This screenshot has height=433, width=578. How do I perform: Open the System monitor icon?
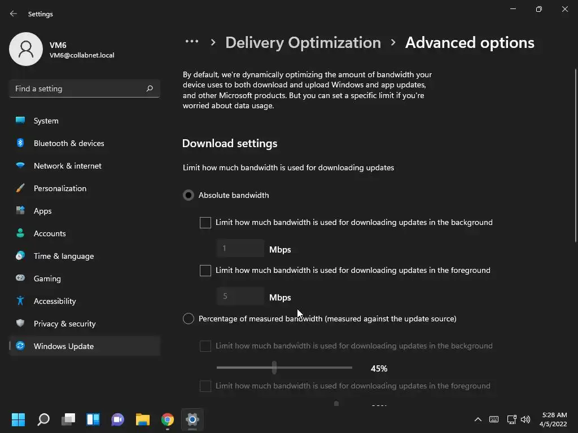click(x=20, y=121)
